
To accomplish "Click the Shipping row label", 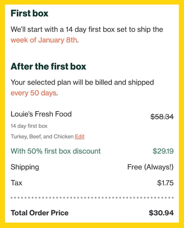I will point(25,167).
